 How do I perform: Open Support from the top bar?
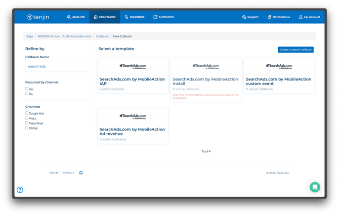point(250,17)
